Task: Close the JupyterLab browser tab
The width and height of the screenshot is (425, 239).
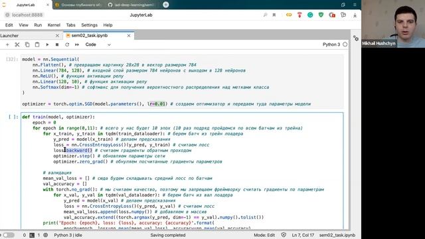Action: (48, 5)
